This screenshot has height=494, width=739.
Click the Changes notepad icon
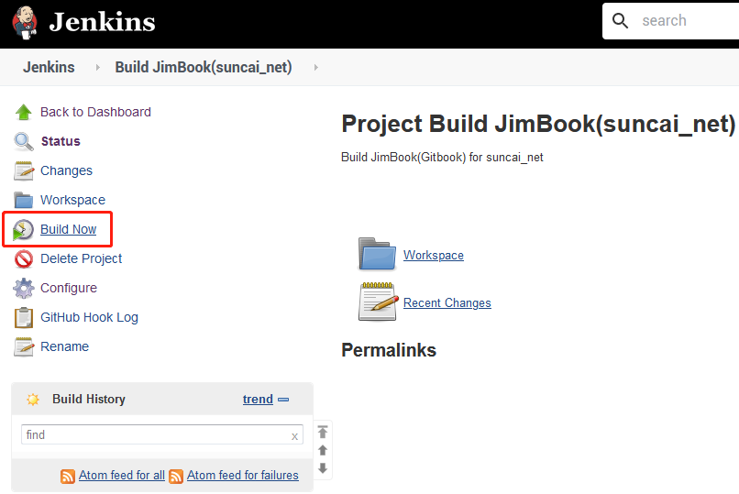24,171
